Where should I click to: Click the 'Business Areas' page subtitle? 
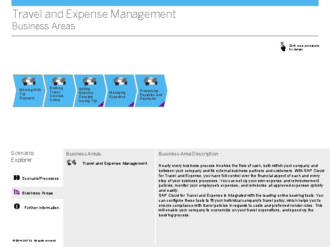(x=44, y=26)
